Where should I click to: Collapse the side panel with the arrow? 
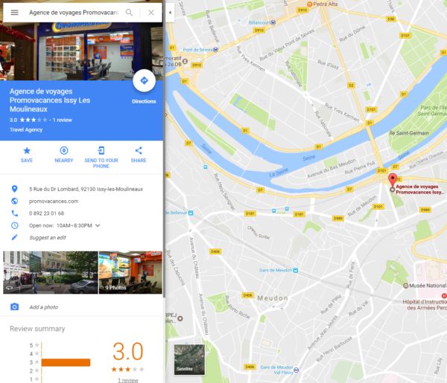(170, 13)
